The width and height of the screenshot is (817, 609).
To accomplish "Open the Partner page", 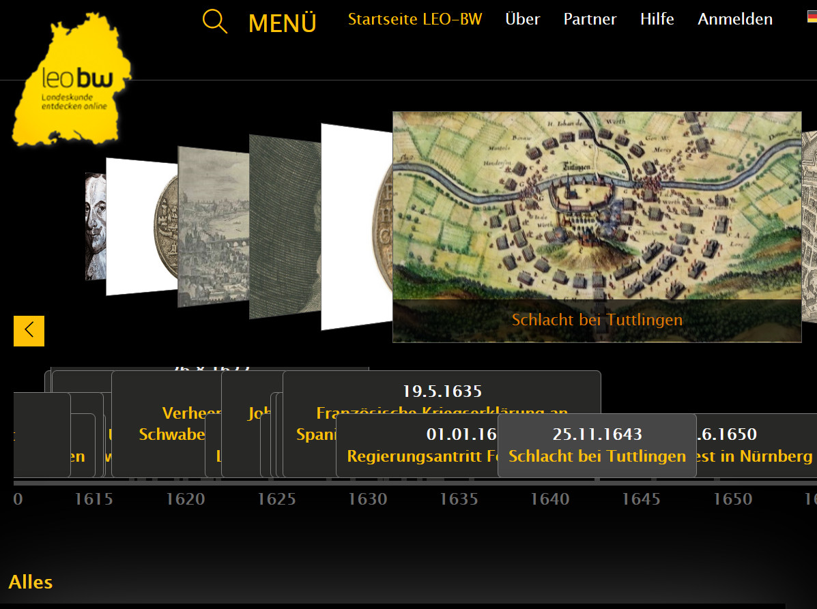I will pyautogui.click(x=590, y=19).
